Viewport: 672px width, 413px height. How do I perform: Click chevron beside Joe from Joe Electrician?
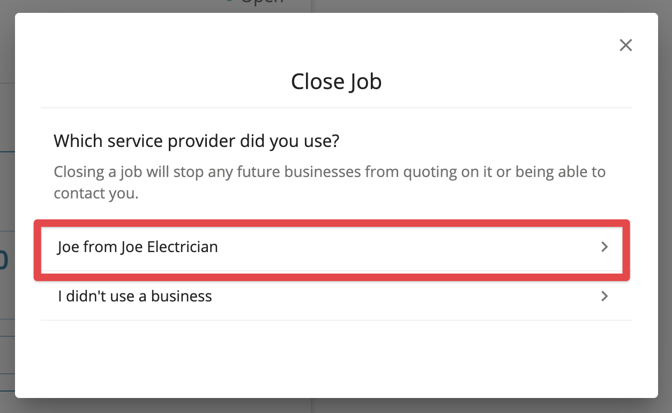tap(604, 247)
